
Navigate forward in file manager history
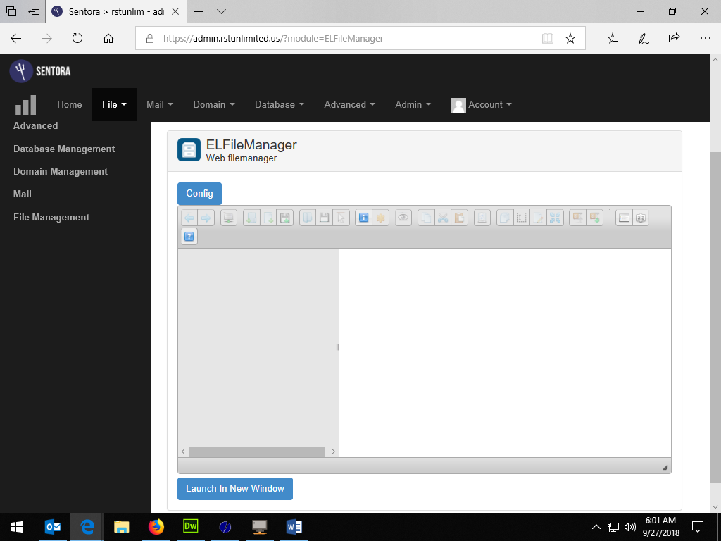(x=206, y=218)
